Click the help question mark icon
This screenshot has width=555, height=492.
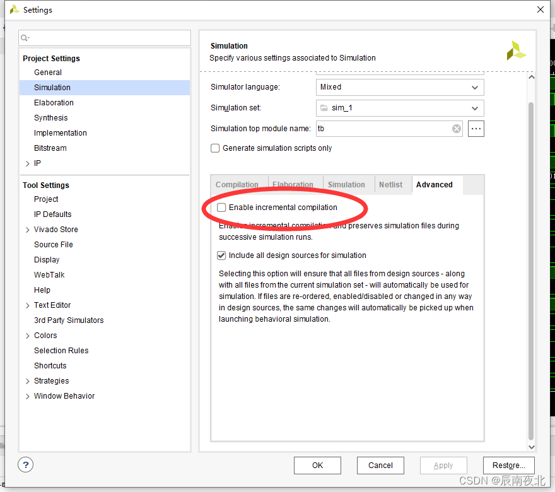tap(25, 465)
